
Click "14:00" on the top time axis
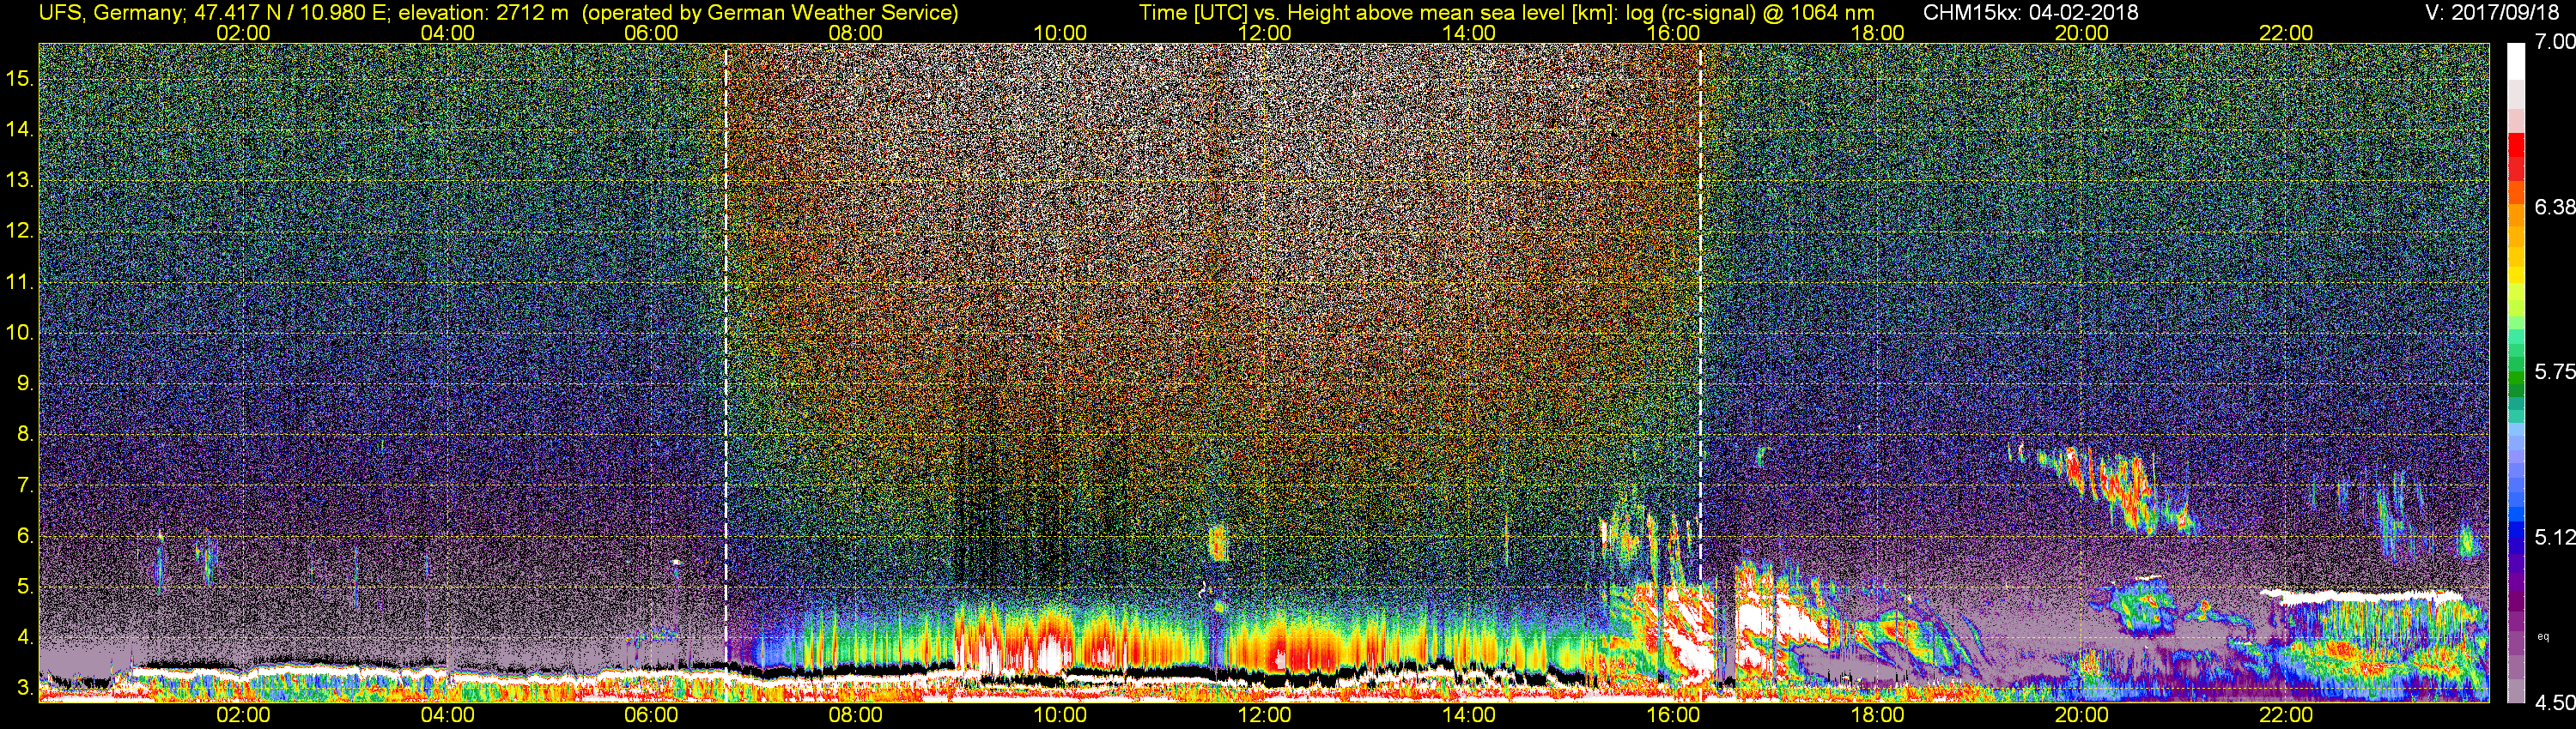click(1469, 33)
